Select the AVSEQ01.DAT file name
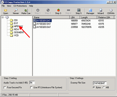The height and width of the screenshot is (97, 117). (x=44, y=21)
